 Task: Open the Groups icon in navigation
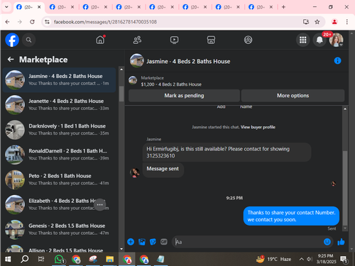point(248,40)
